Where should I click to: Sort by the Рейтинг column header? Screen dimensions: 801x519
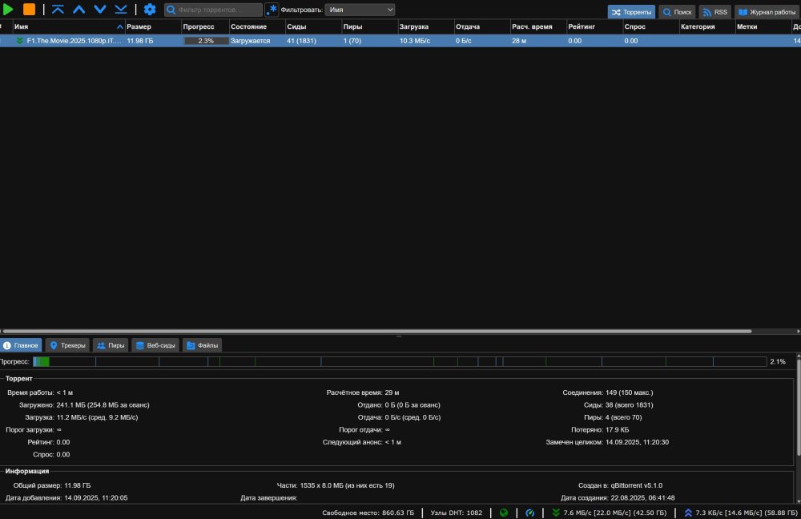[594, 26]
